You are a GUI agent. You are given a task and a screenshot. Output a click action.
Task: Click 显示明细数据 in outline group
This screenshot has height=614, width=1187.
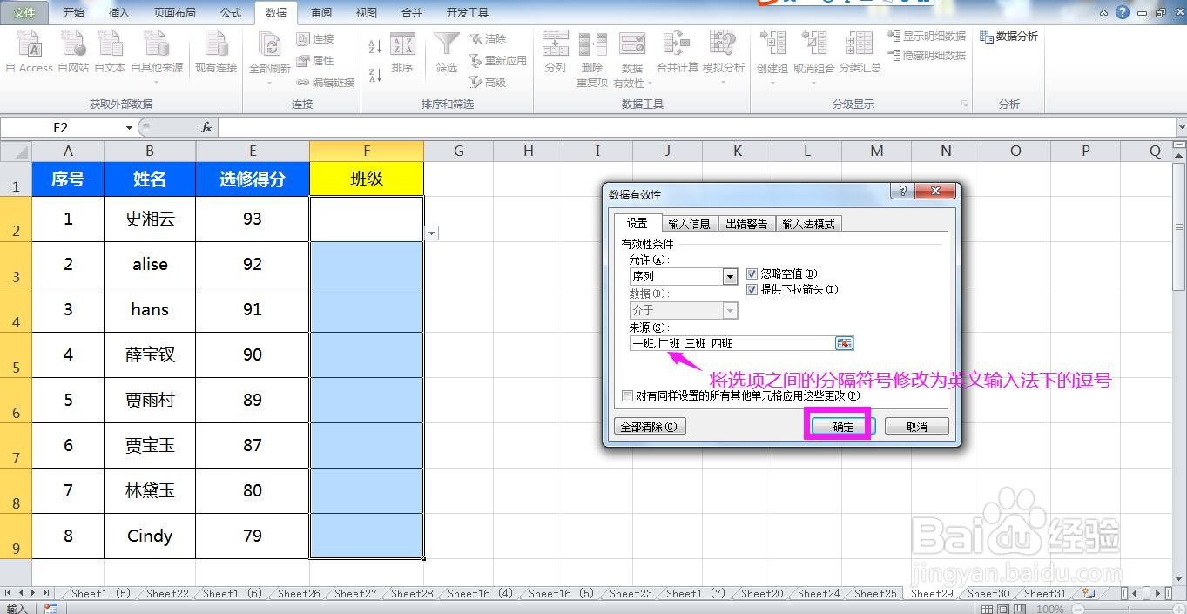pyautogui.click(x=927, y=37)
